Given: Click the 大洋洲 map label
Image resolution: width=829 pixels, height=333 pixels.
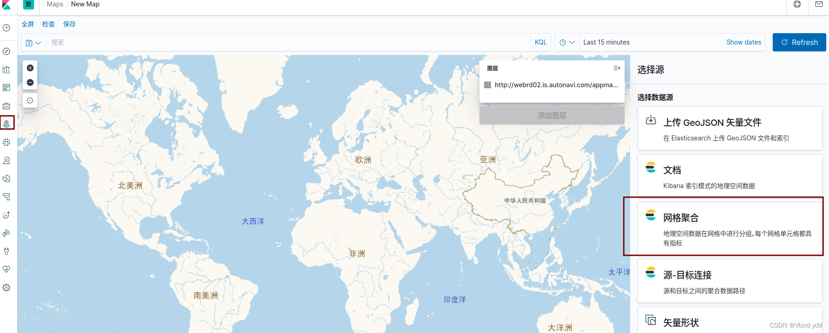Looking at the screenshot, I should 560,328.
